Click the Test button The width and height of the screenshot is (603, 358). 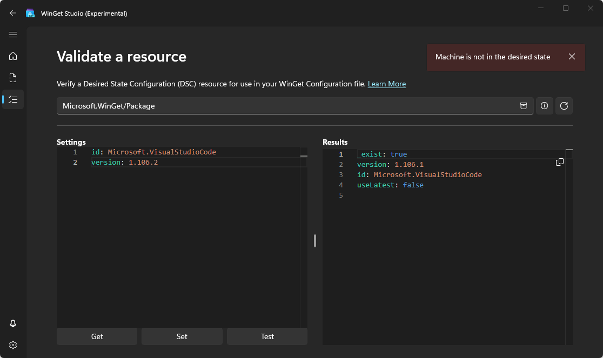tap(267, 336)
